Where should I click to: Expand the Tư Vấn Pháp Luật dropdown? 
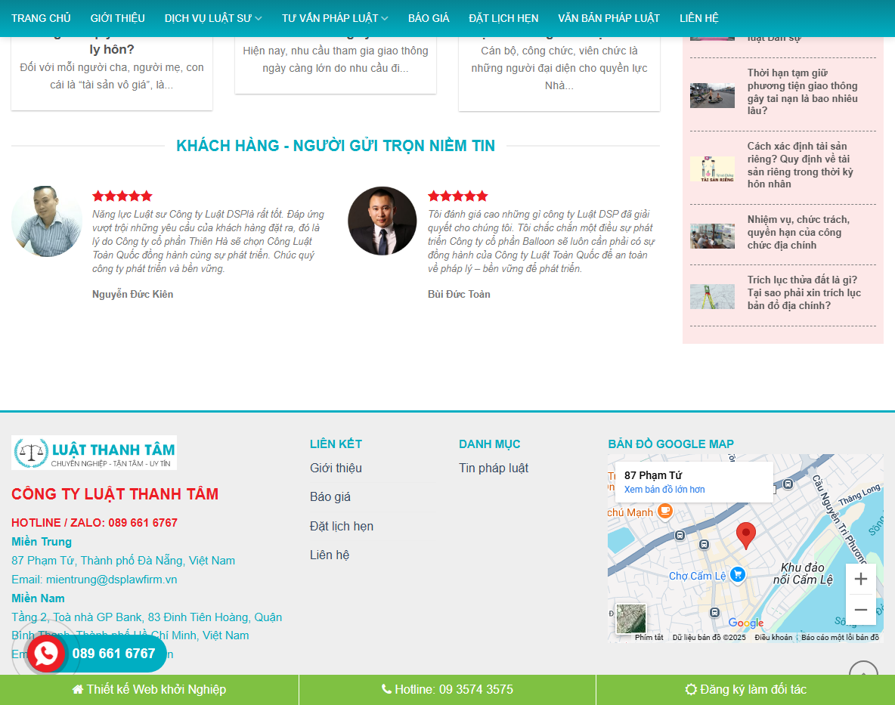(335, 18)
